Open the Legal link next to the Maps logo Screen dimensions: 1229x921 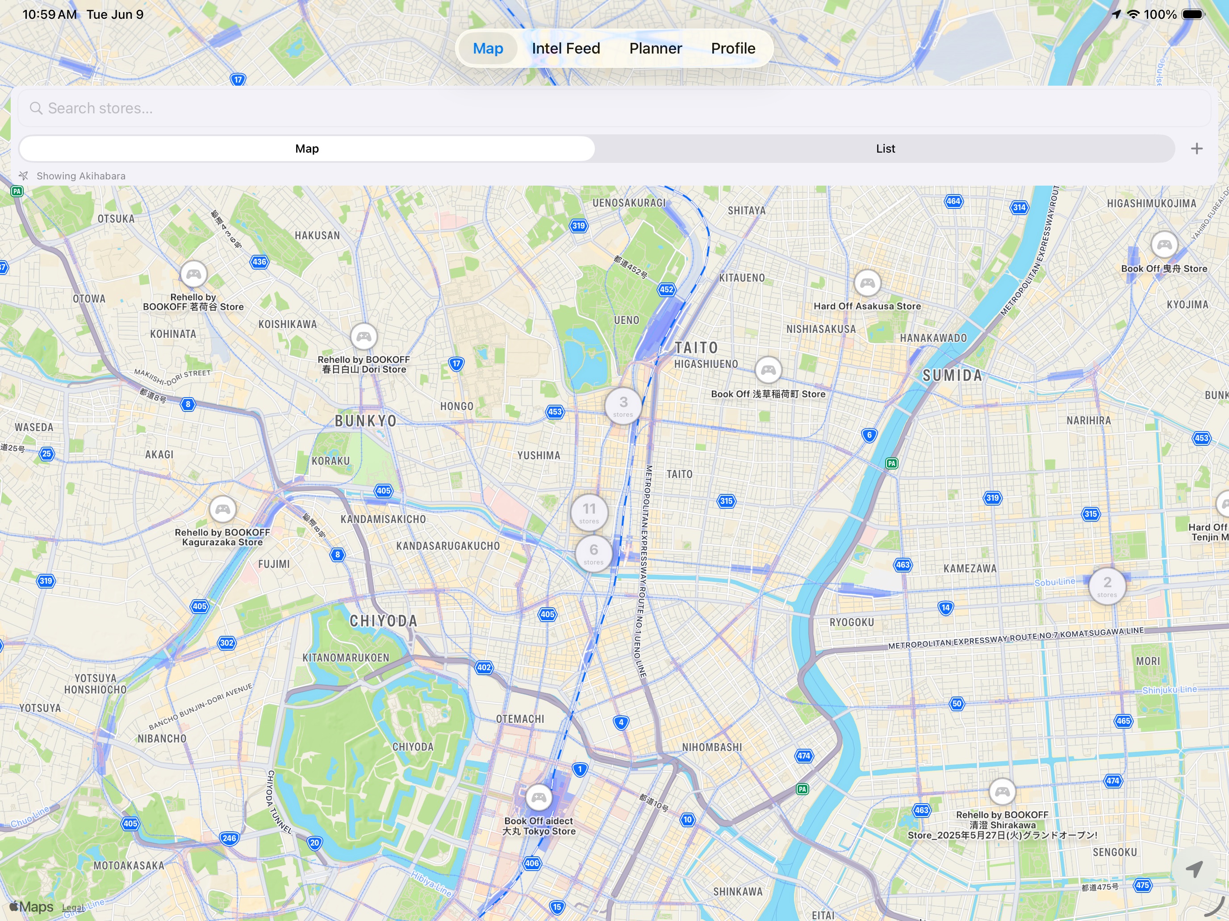pos(73,908)
